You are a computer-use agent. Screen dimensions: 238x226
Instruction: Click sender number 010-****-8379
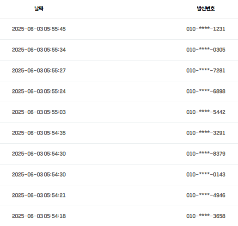tap(206, 153)
